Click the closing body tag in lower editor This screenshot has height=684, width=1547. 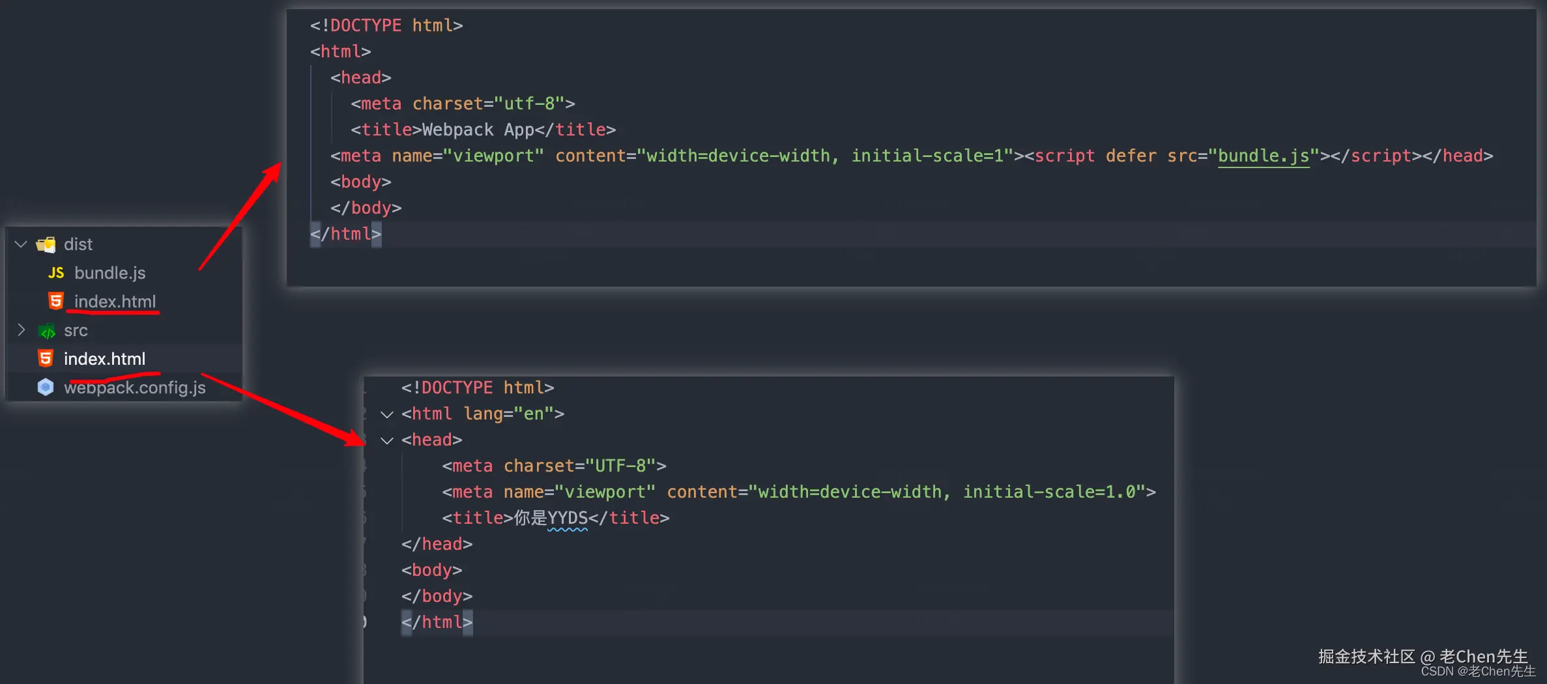click(x=437, y=596)
